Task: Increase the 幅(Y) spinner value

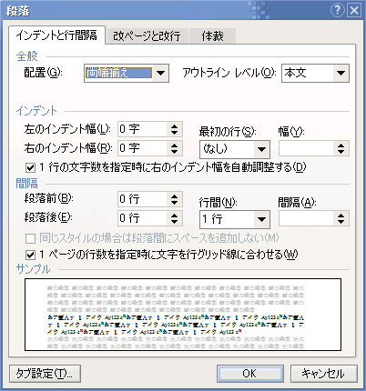Action: coord(341,145)
